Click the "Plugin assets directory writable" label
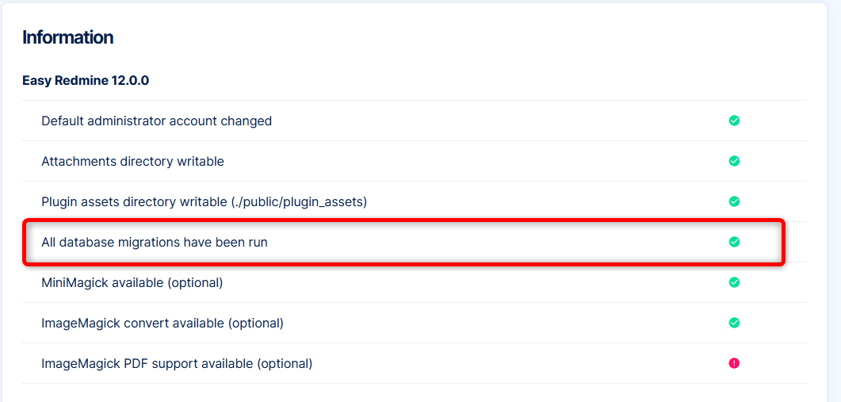841x402 pixels. coord(133,202)
